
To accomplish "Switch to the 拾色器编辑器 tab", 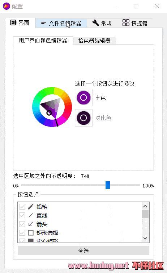I will click(94, 41).
